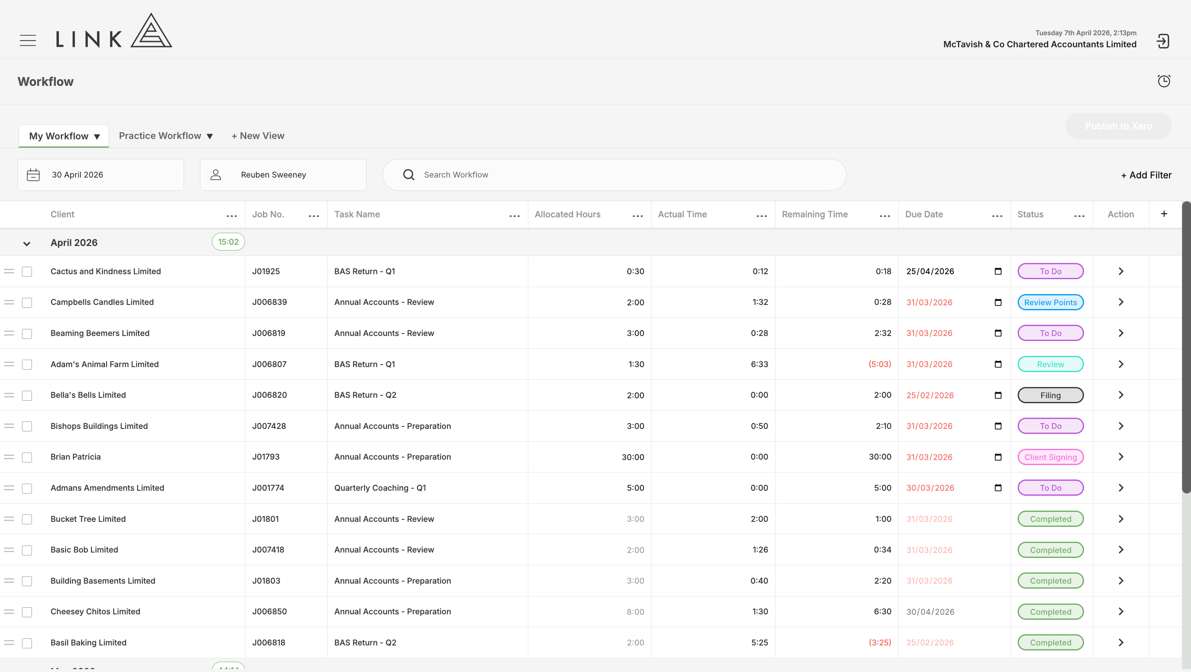Open action arrow for Brian Patricia row

pyautogui.click(x=1121, y=457)
